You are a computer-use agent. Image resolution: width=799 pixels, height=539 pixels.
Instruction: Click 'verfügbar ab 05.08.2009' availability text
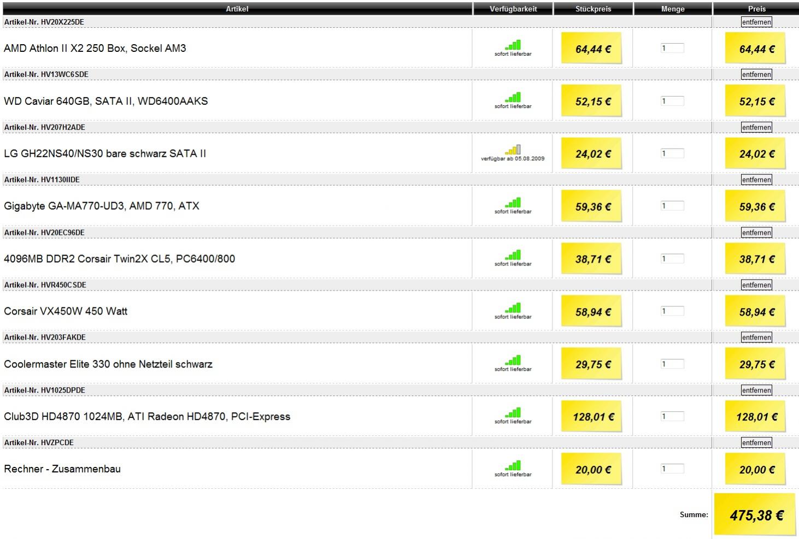coord(513,159)
